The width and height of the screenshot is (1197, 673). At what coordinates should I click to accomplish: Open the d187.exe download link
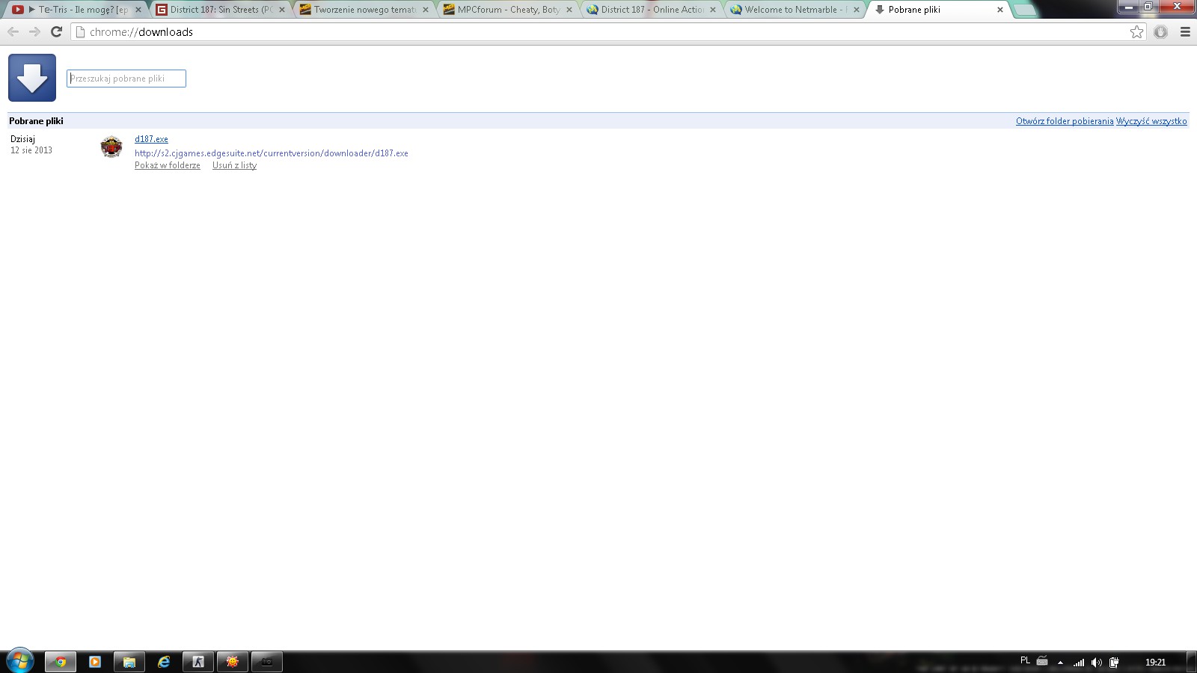[151, 139]
